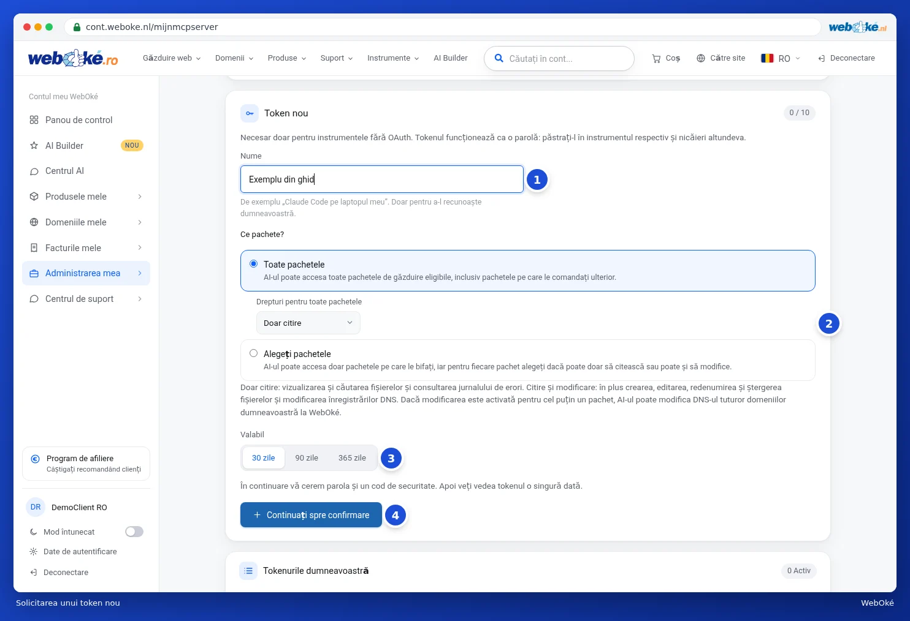Viewport: 910px width, 621px height.
Task: Click the Produsele mele box icon
Action: click(34, 197)
